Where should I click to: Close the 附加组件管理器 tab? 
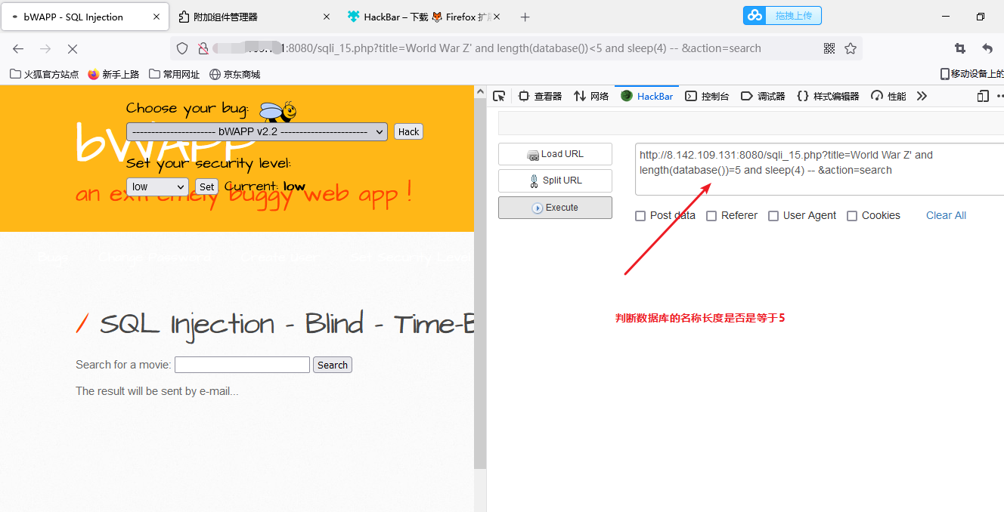coord(327,17)
